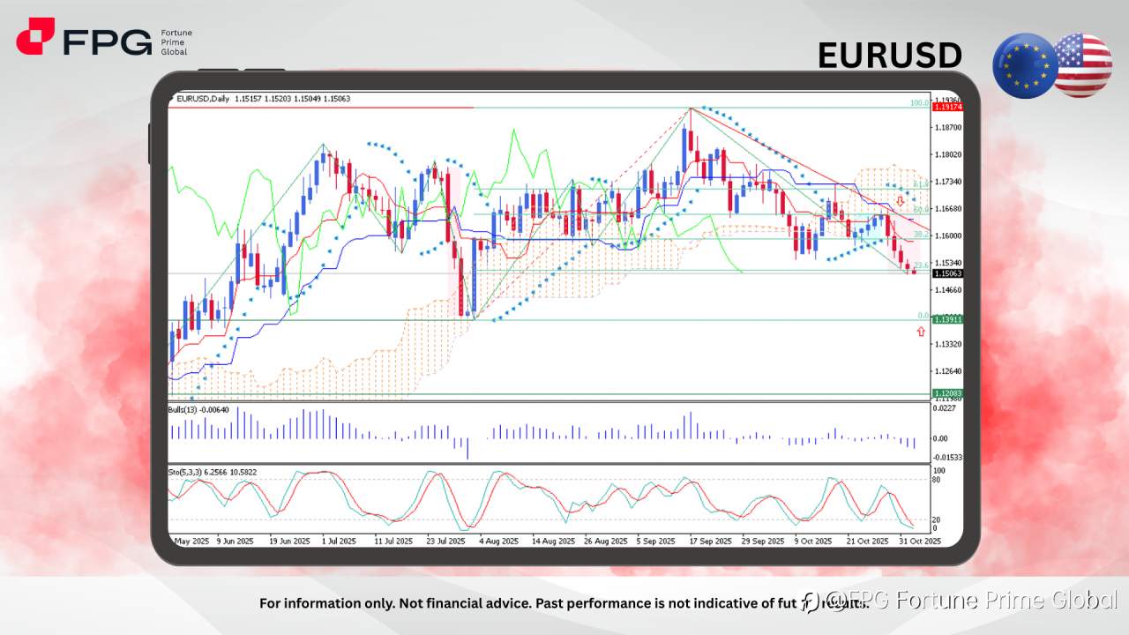Click the red upward arrow below the 0.0 level
Screen dimensions: 1129x635
pyautogui.click(x=921, y=332)
